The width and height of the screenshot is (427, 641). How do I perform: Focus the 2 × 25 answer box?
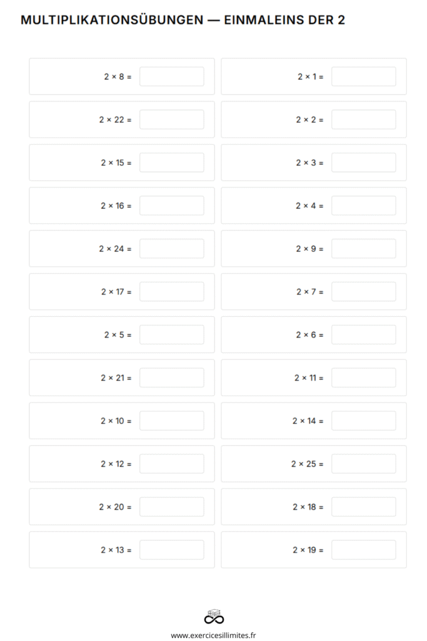363,464
